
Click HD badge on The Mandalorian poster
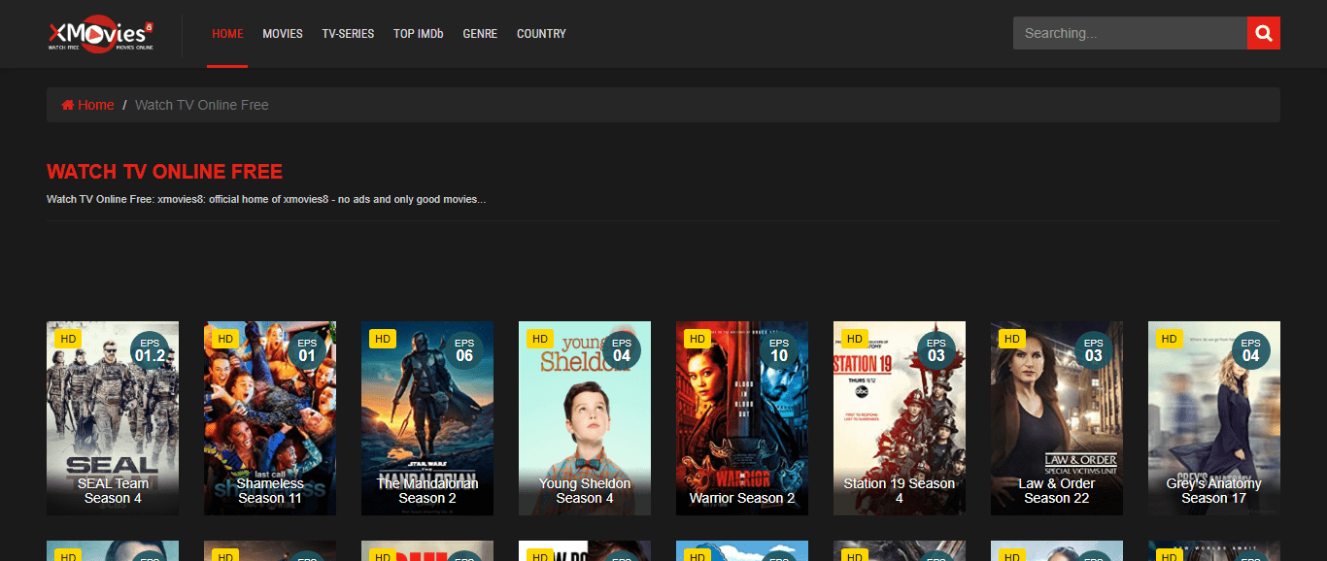pyautogui.click(x=382, y=339)
